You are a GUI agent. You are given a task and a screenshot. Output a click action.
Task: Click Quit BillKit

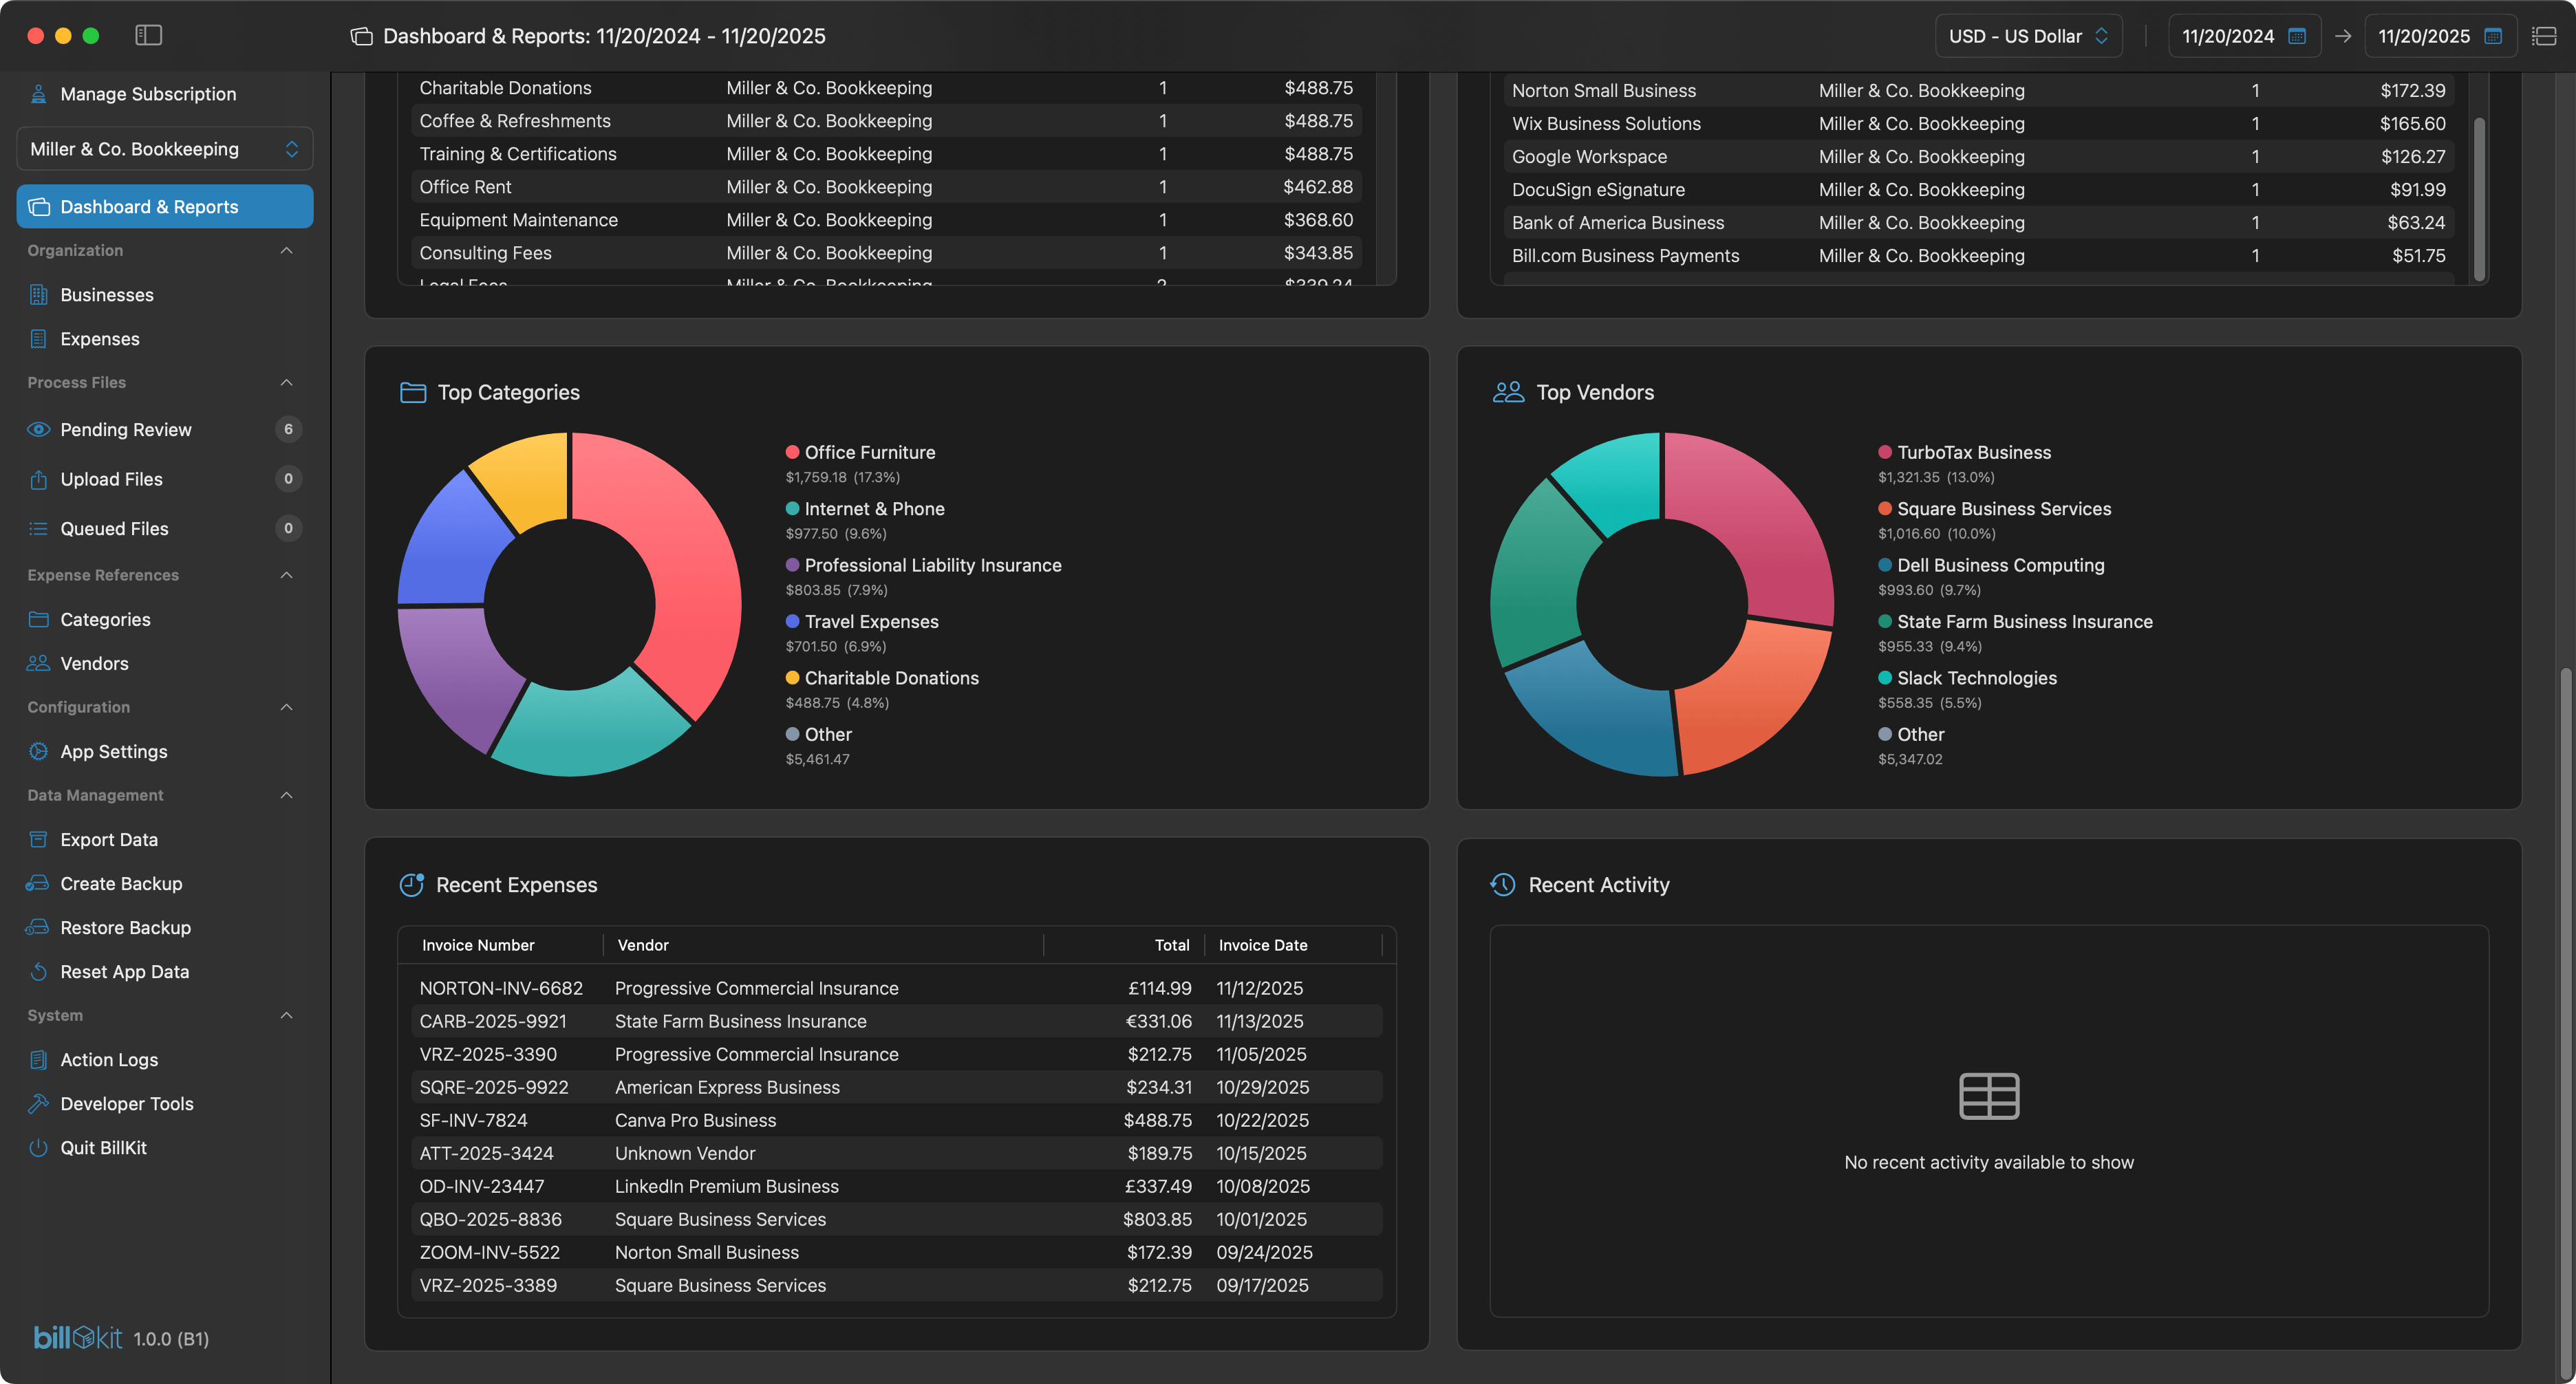tap(101, 1147)
